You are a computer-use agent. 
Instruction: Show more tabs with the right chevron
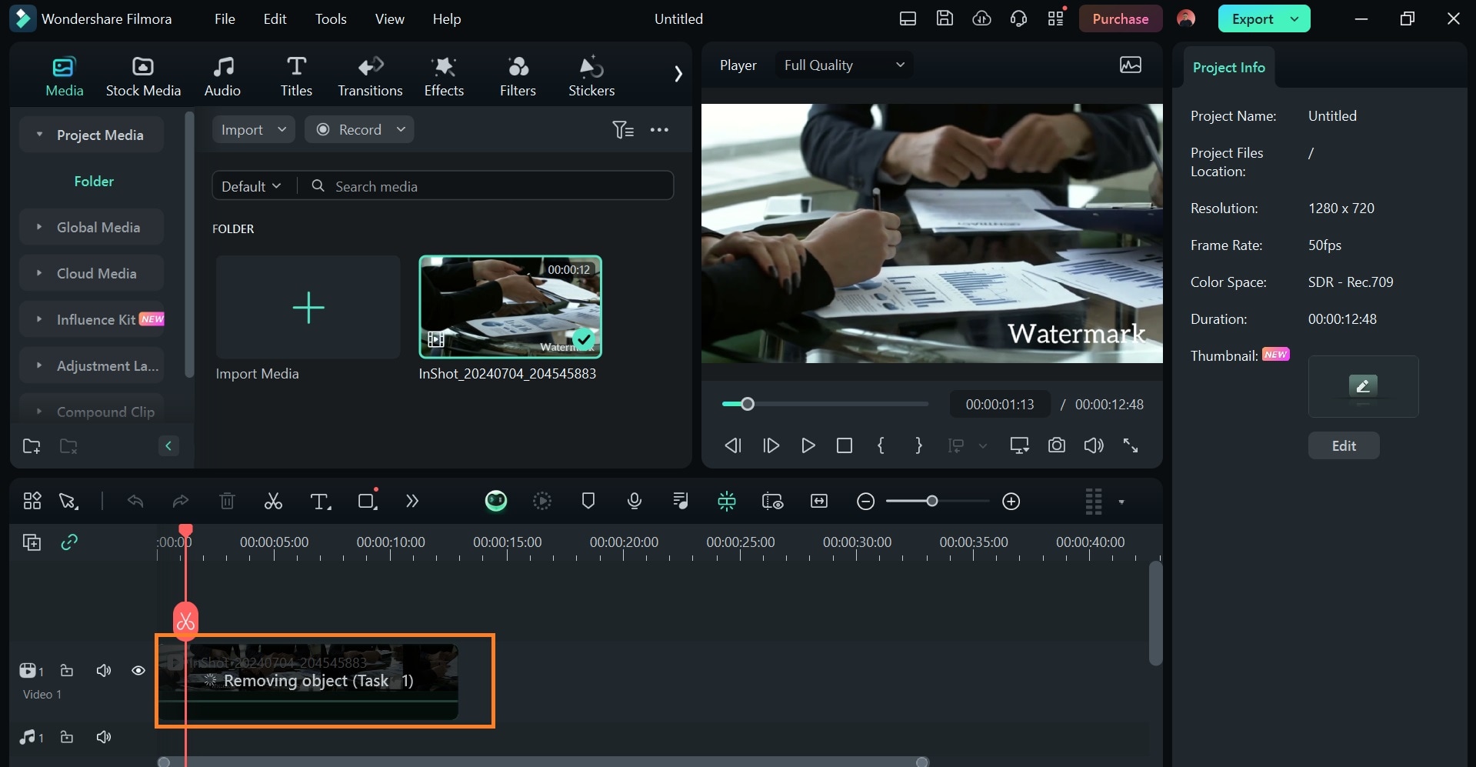[678, 74]
